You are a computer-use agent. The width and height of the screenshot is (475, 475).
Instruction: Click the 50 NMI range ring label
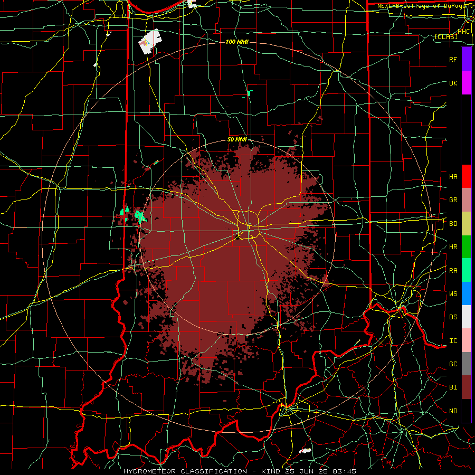[237, 140]
